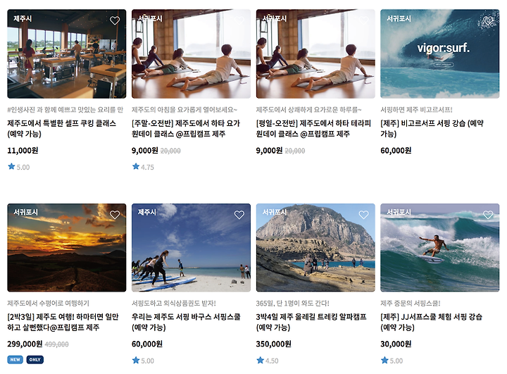Click the blue NEW badge on trip card

15,359
